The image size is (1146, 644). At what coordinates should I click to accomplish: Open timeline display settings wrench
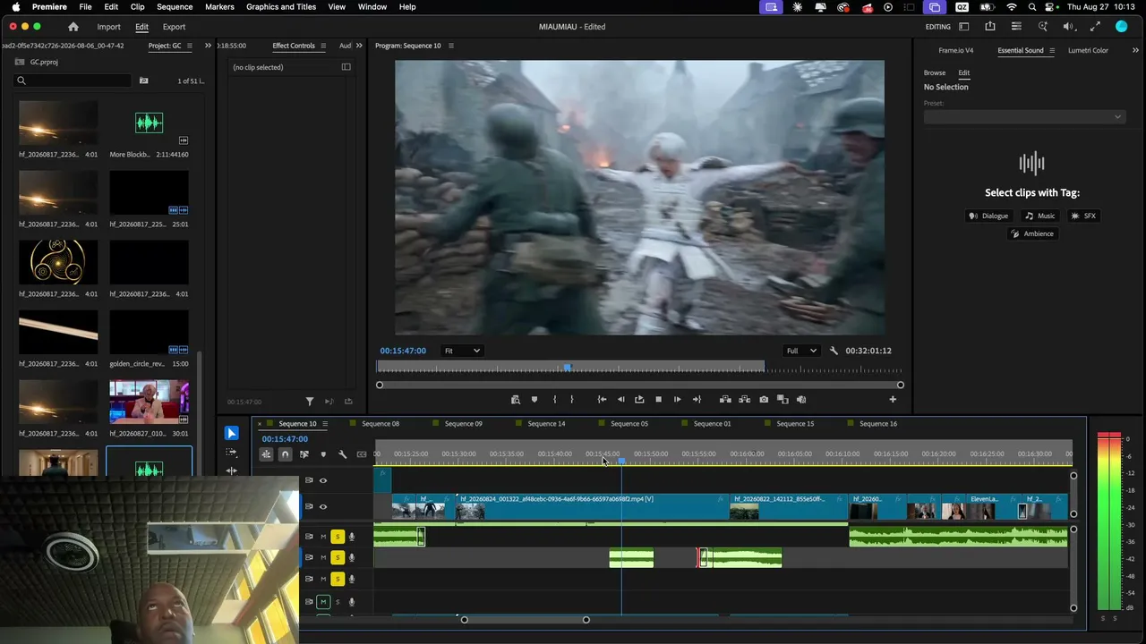click(x=342, y=454)
